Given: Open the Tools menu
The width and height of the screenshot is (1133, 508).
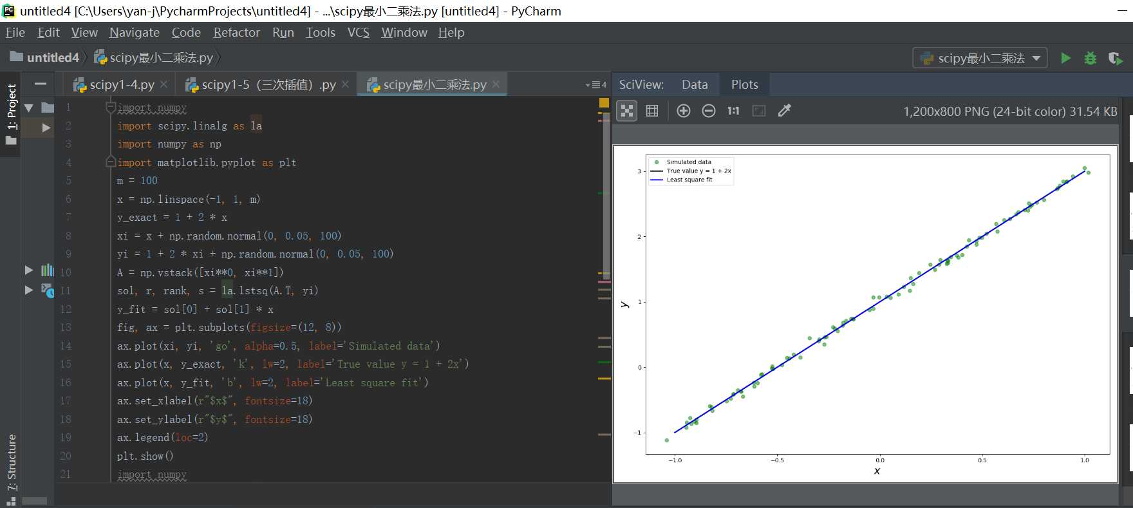Looking at the screenshot, I should coord(320,32).
